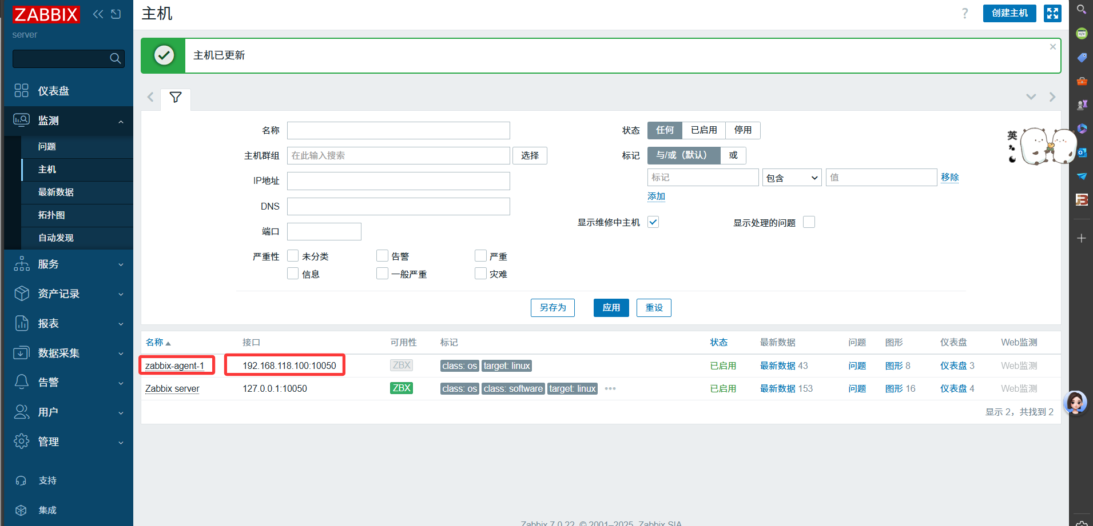The height and width of the screenshot is (526, 1093).
Task: Open the Support (支持) link
Action: [47, 481]
